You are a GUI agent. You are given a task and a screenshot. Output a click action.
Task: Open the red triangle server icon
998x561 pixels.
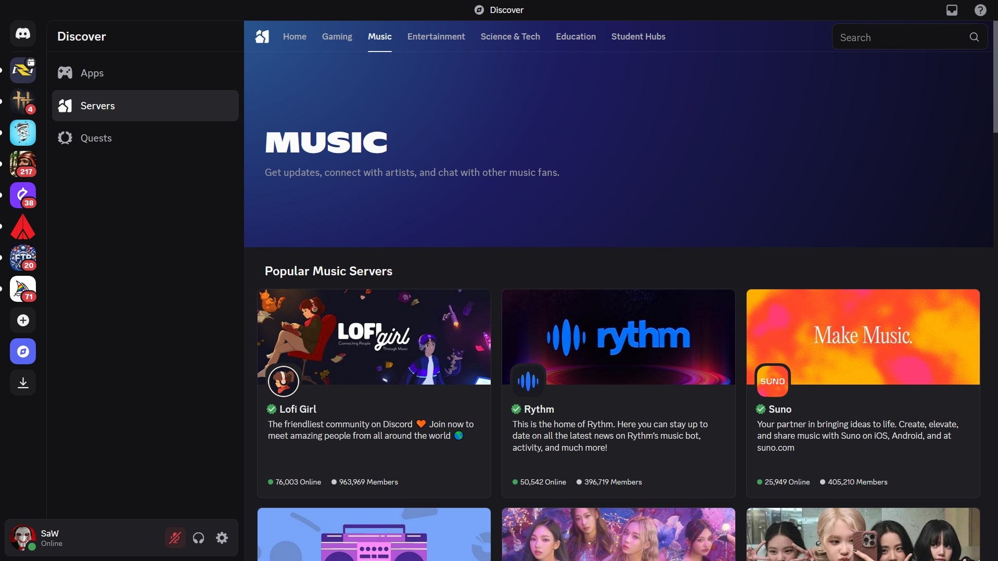click(23, 226)
